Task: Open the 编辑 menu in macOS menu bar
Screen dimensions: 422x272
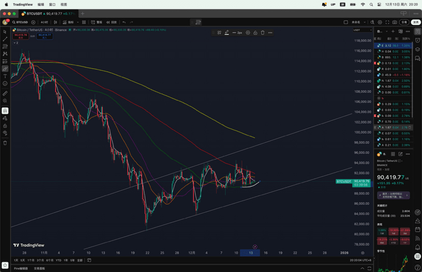Action: click(x=41, y=5)
